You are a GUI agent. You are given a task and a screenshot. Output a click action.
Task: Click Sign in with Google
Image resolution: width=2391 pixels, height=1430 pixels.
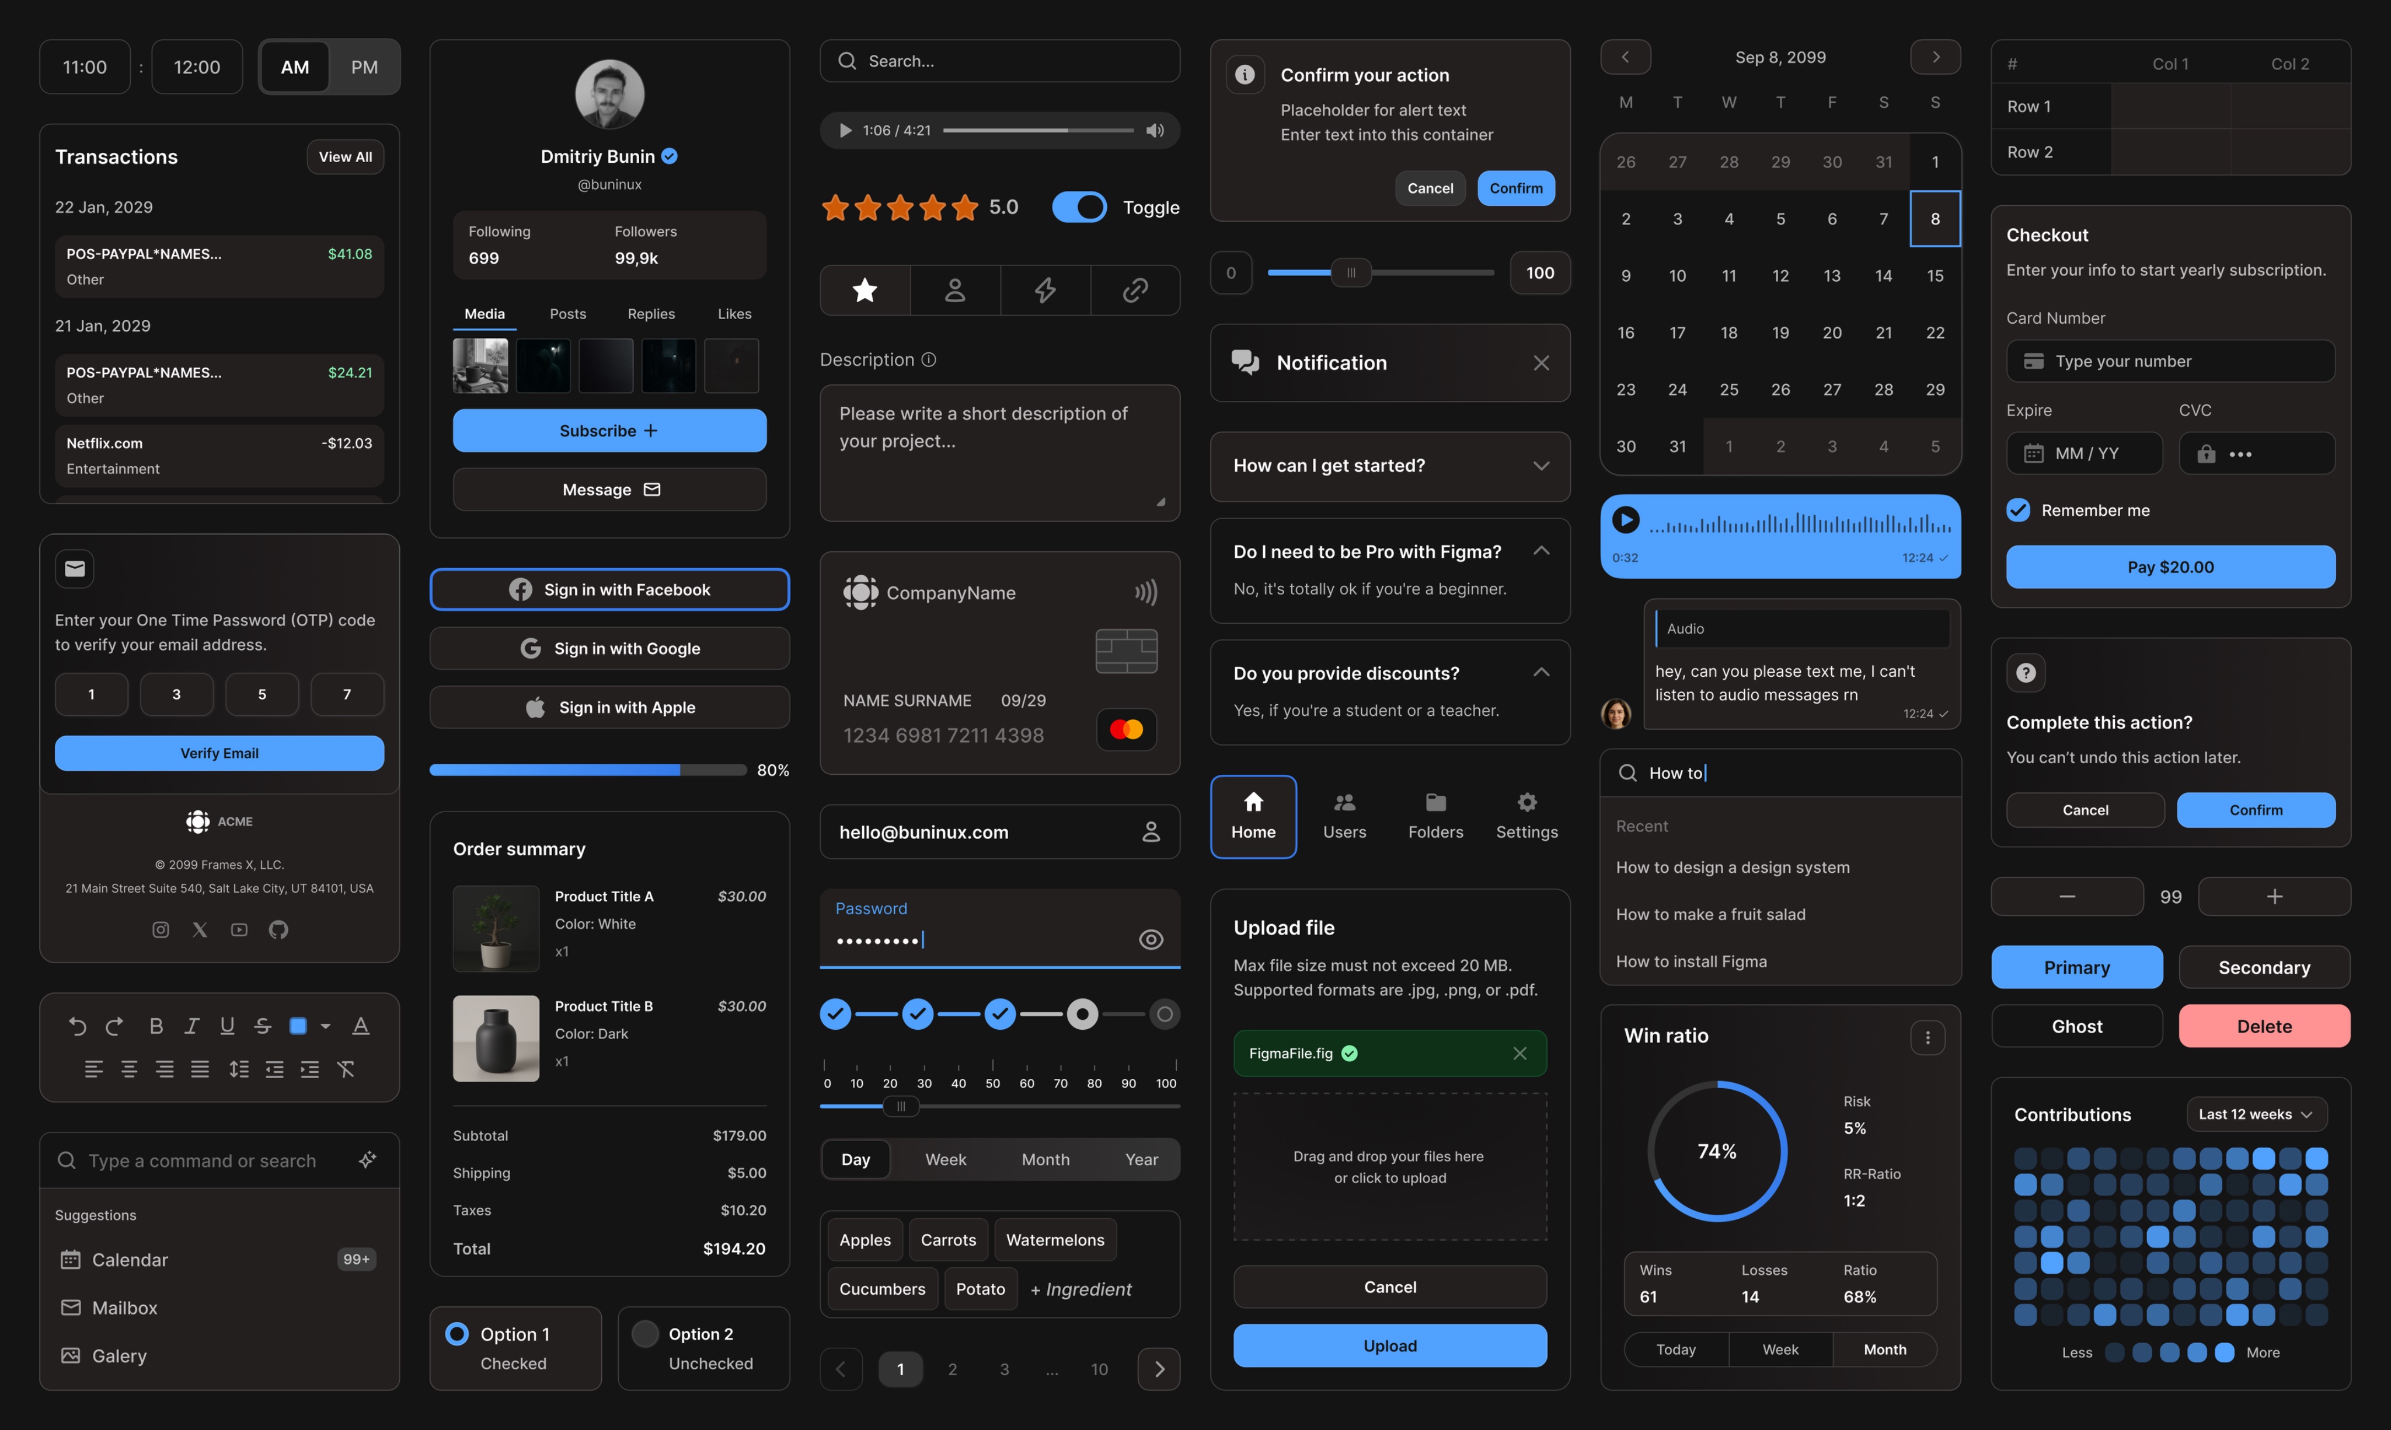pyautogui.click(x=609, y=649)
